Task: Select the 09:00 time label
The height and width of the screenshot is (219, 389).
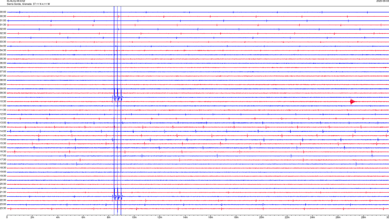Action: coord(3,89)
